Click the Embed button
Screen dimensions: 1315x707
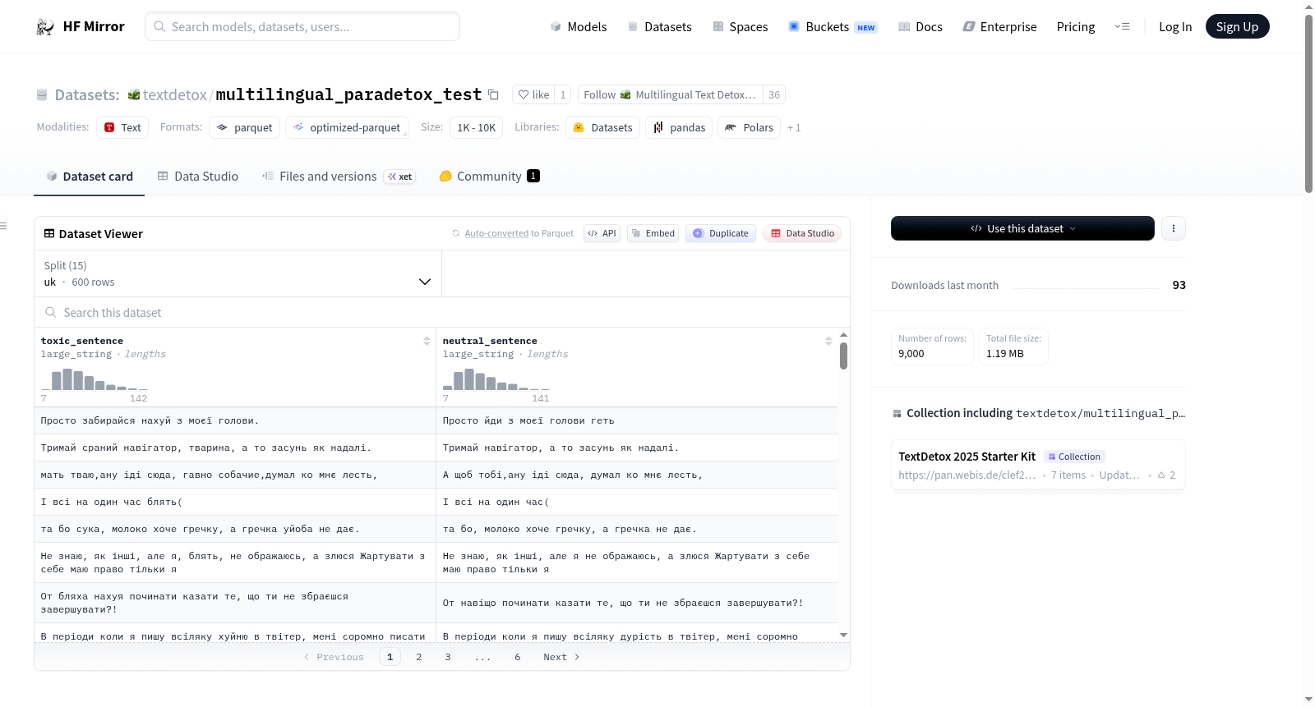pyautogui.click(x=653, y=233)
